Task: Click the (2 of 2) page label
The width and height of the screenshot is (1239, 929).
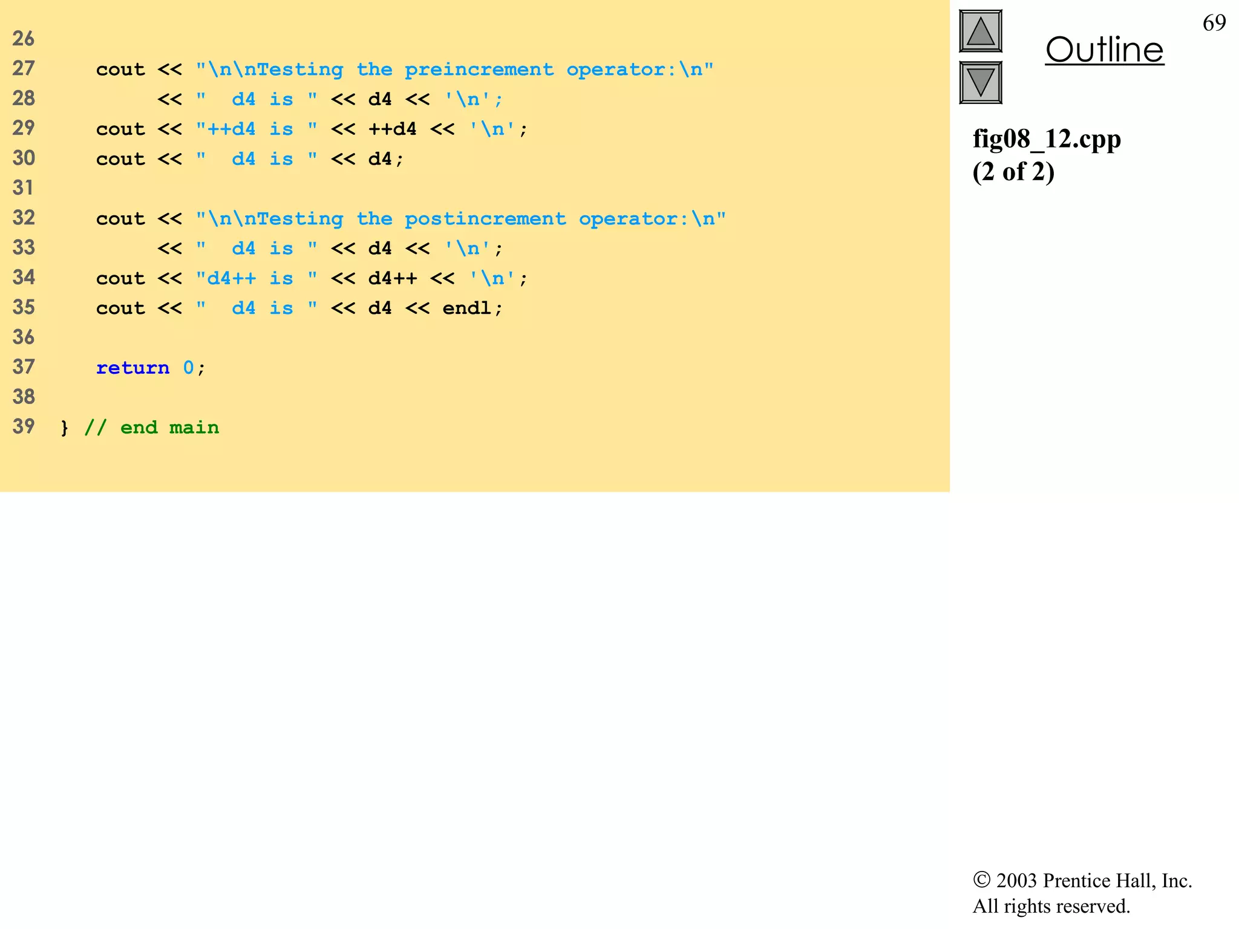Action: point(1013,172)
